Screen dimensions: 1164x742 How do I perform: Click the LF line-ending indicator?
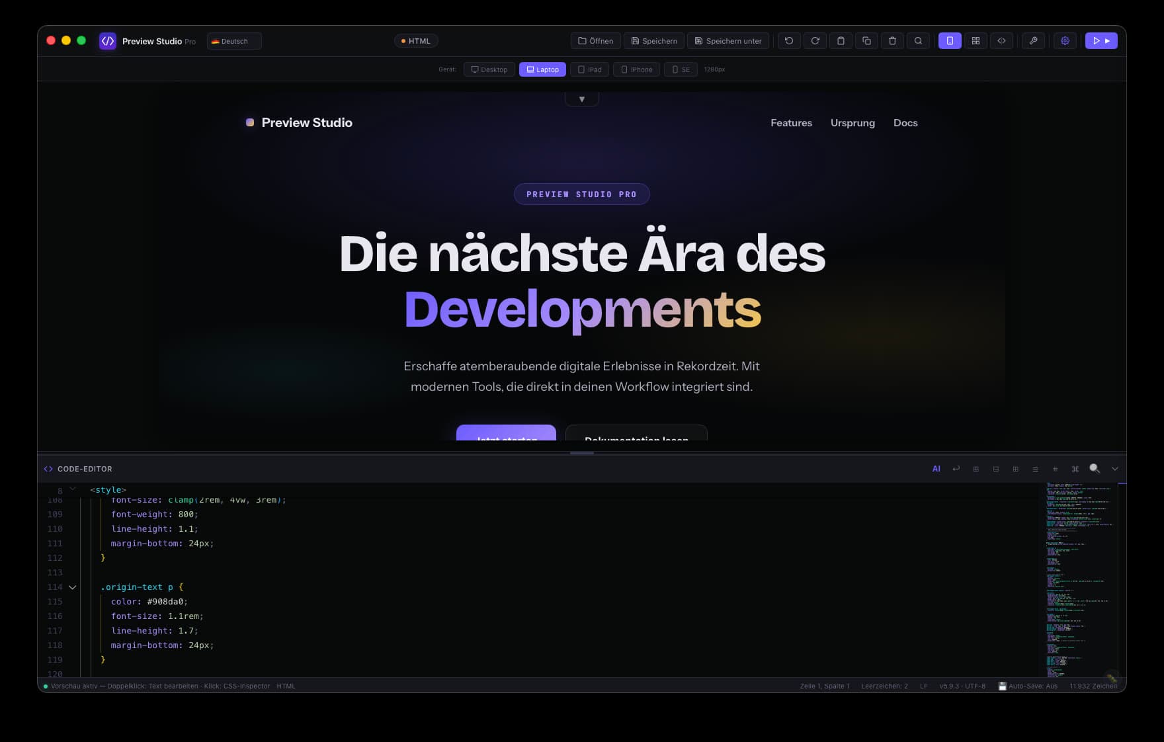(924, 686)
